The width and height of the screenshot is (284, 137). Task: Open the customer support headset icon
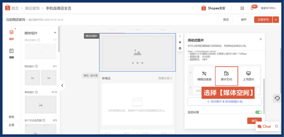[x=277, y=98]
